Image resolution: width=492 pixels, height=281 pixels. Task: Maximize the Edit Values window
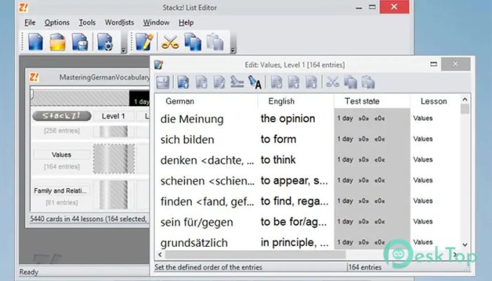coord(434,65)
